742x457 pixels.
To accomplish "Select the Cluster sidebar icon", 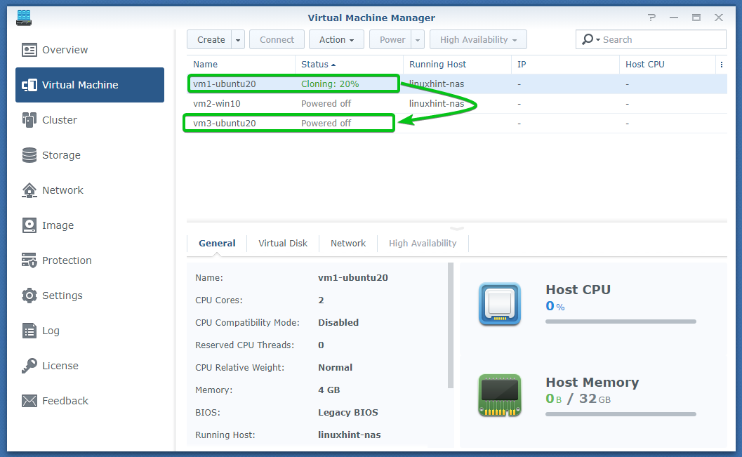I will 29,120.
